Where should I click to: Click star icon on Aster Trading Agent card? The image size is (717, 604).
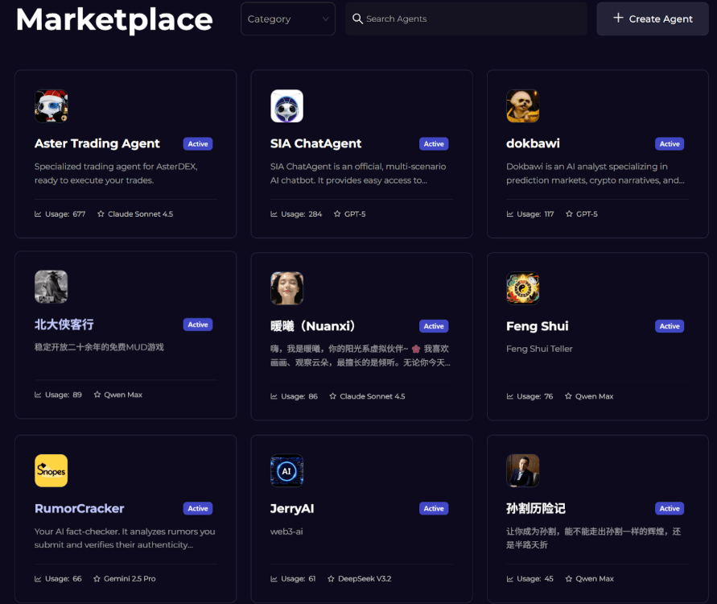point(101,213)
